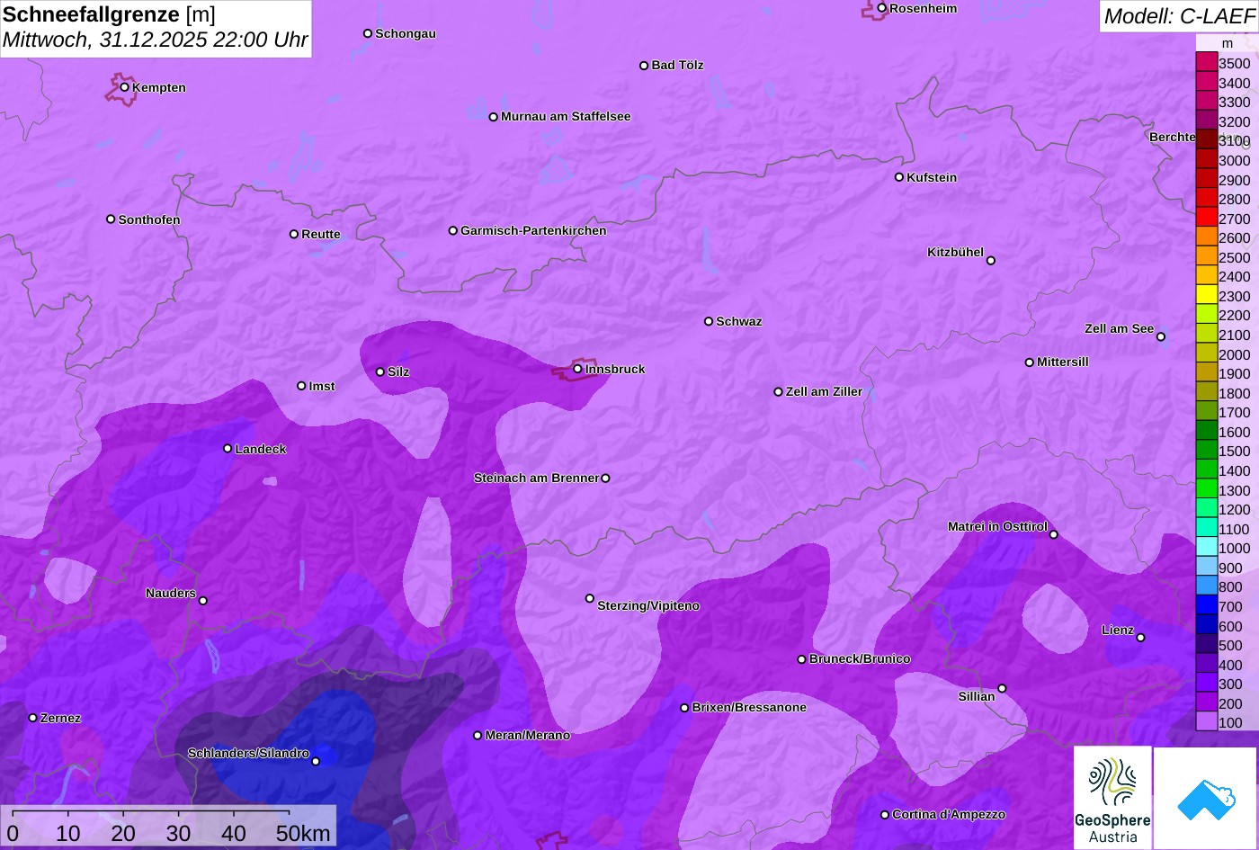Click the "Bruneck/Brunico" label
1259x850 pixels.
click(860, 658)
